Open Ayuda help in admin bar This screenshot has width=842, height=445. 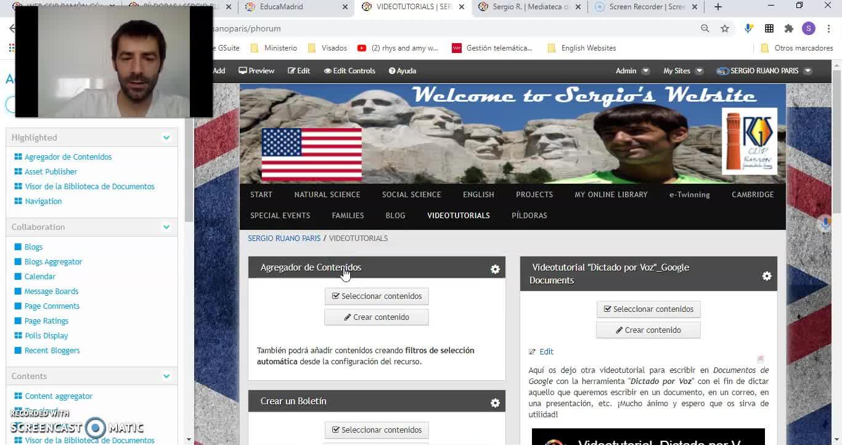403,71
